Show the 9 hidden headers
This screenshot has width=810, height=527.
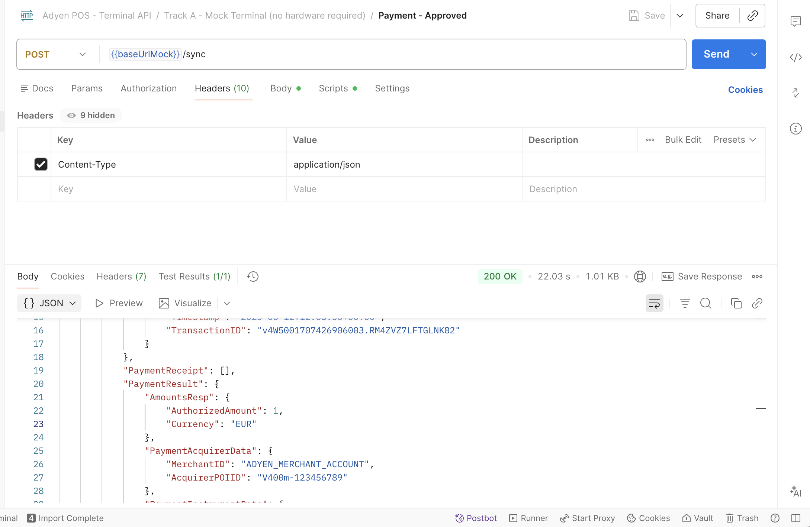pyautogui.click(x=91, y=116)
